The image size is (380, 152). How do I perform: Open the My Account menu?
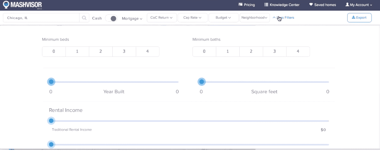click(x=359, y=5)
